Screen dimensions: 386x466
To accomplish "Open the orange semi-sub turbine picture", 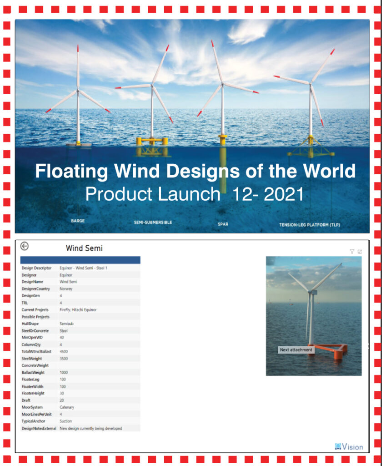I will (314, 316).
